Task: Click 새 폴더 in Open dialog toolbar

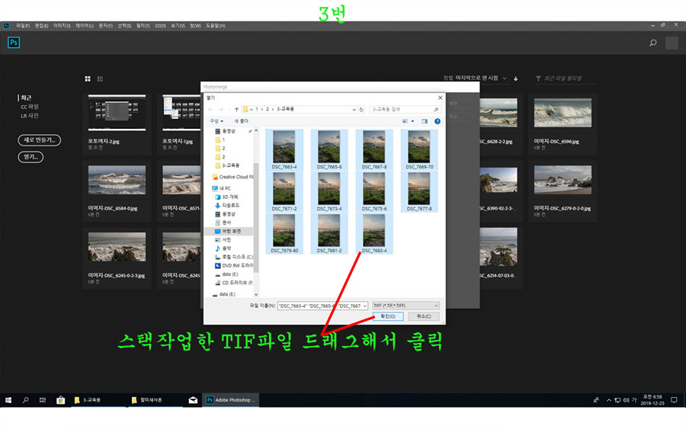Action: pos(241,121)
